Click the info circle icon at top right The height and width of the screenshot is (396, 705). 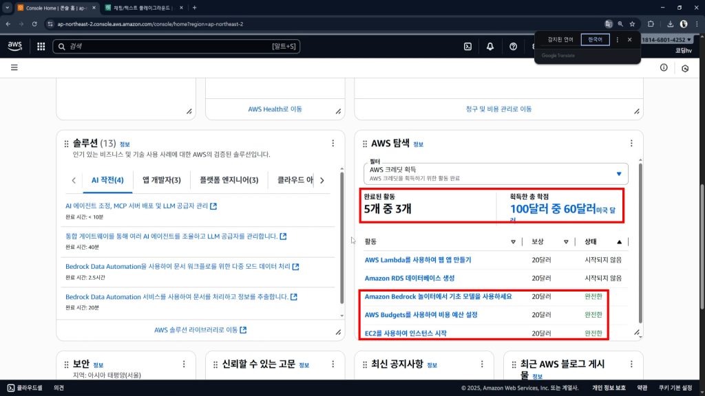(x=664, y=67)
